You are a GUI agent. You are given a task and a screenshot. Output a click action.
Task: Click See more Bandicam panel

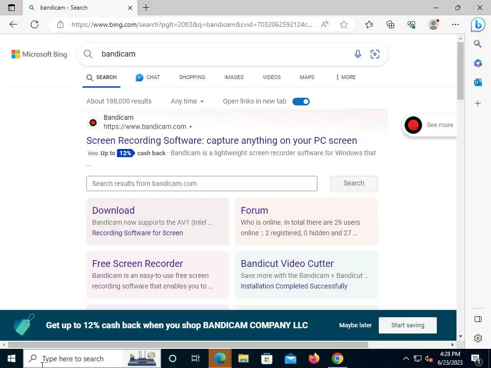click(x=429, y=125)
